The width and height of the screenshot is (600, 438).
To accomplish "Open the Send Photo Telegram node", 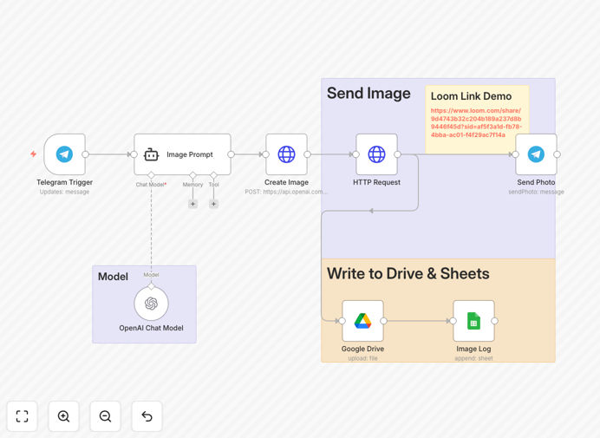I will (536, 154).
